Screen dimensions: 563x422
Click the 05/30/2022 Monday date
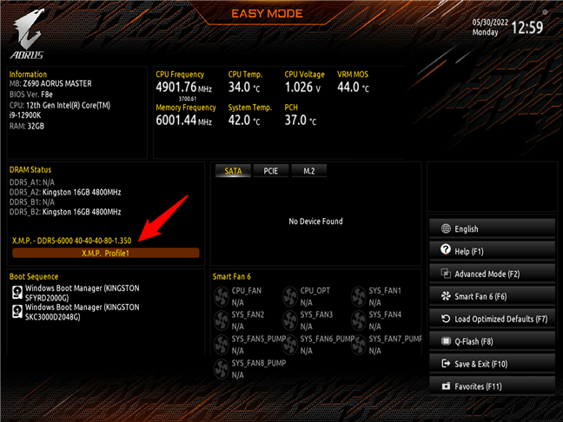point(490,27)
